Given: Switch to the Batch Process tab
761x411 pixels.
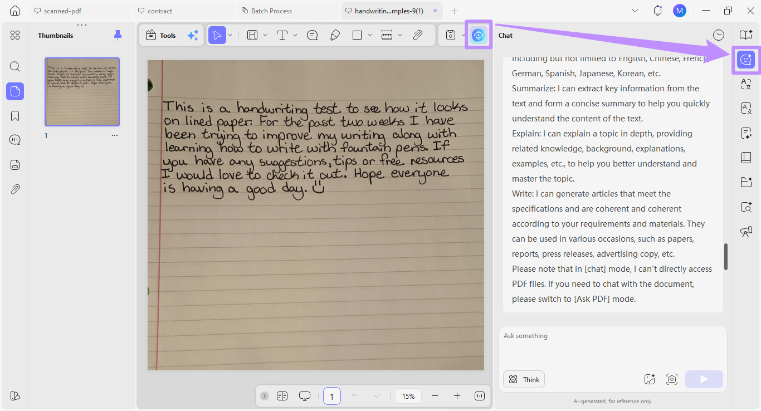Looking at the screenshot, I should [287, 11].
